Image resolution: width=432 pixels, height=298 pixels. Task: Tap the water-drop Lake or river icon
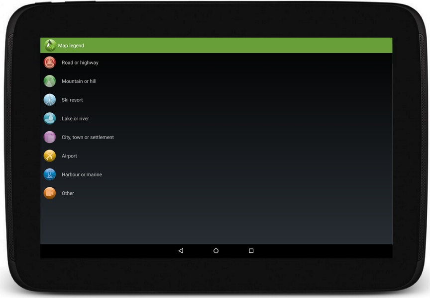click(x=50, y=119)
